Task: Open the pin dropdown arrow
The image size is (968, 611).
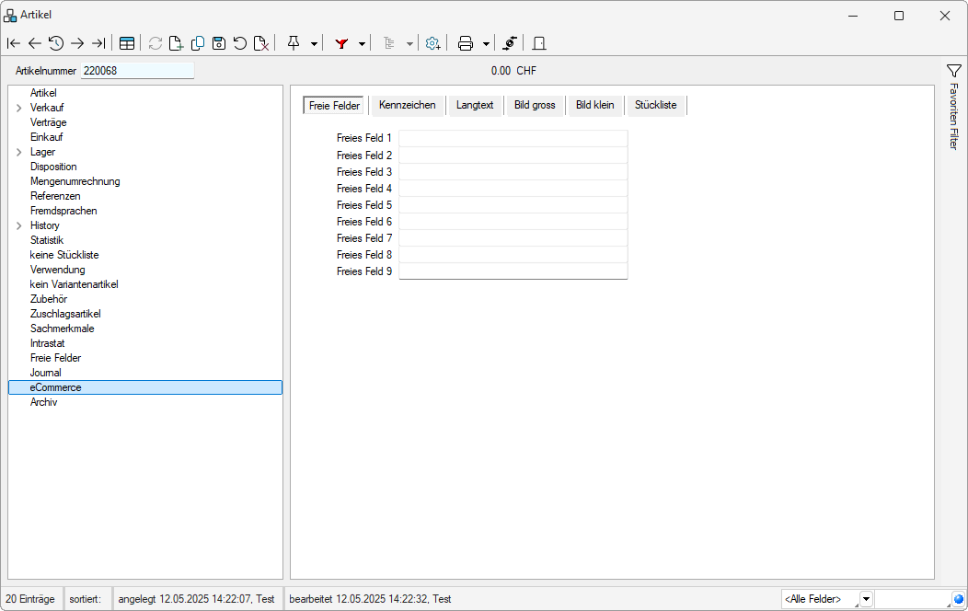Action: click(314, 44)
